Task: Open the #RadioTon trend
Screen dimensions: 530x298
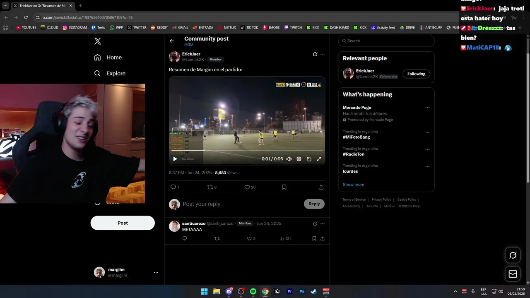Action: pyautogui.click(x=354, y=154)
